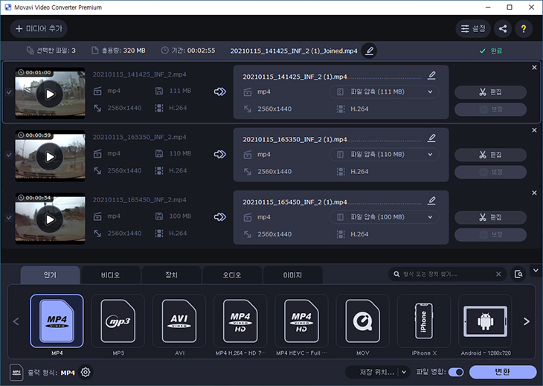Viewport: 543px width, 386px height.
Task: Expand the save location dropdown arrow
Action: click(404, 372)
